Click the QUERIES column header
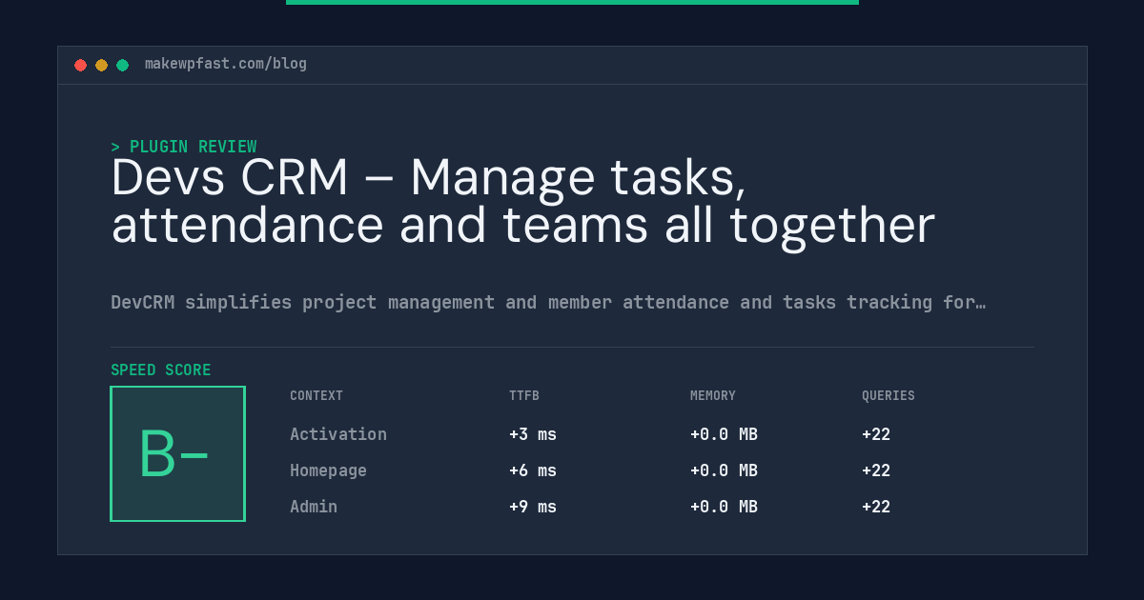Screen dimensions: 1144x600 click(x=889, y=396)
